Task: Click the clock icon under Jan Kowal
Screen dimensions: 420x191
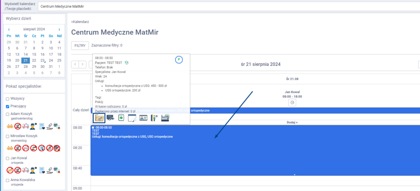Action: point(292,103)
